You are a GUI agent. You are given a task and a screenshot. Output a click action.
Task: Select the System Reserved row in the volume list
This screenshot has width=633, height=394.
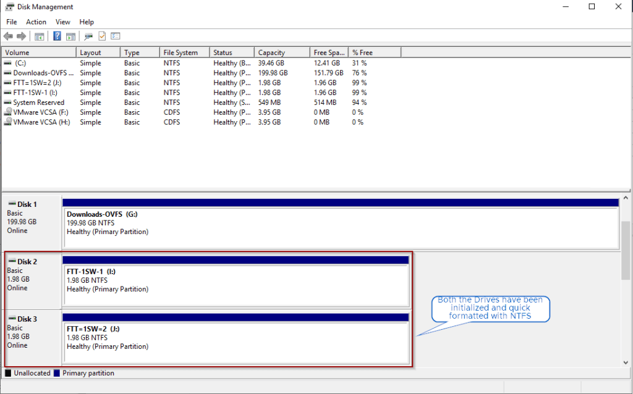pos(38,103)
